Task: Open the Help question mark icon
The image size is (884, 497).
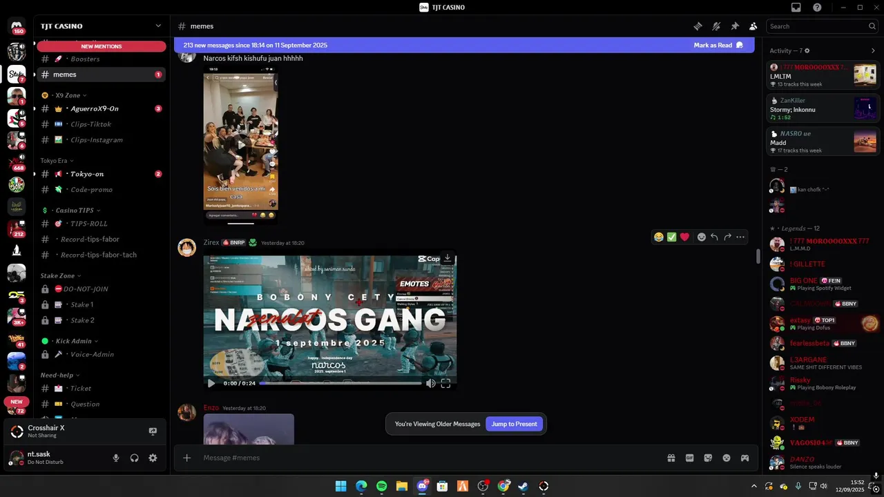Action: pos(817,8)
